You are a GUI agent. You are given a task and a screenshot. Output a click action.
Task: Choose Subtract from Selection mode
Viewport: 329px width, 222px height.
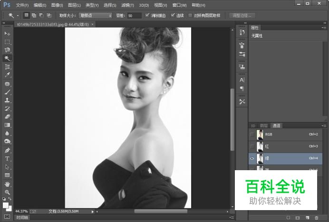click(41, 15)
